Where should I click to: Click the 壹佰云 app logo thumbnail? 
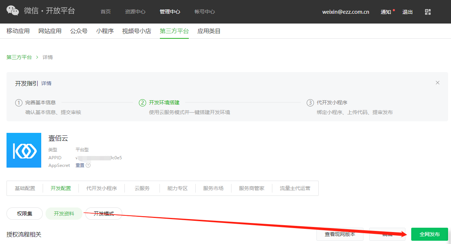[24, 150]
